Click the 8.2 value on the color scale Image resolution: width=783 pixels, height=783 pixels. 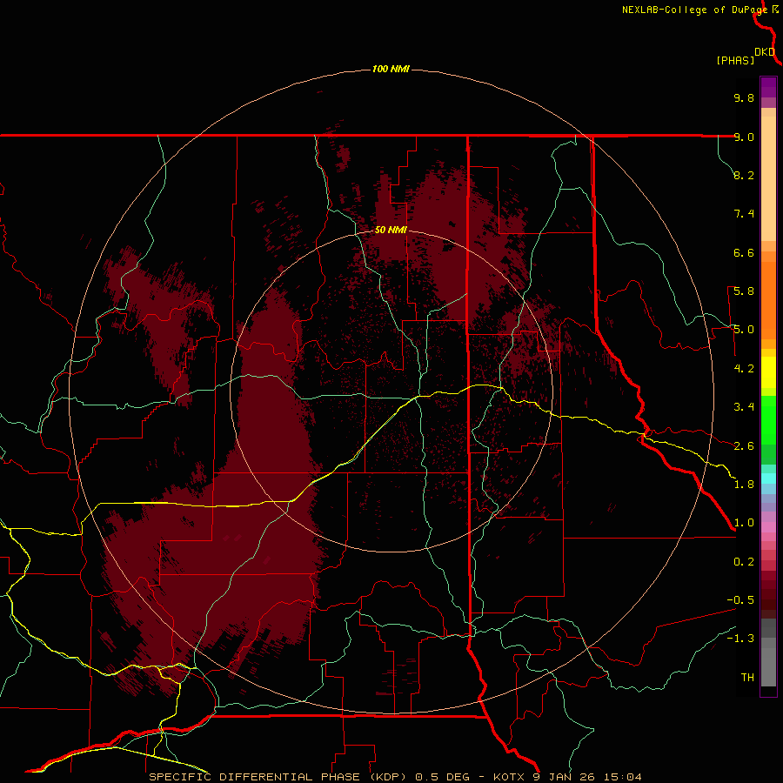pos(744,175)
